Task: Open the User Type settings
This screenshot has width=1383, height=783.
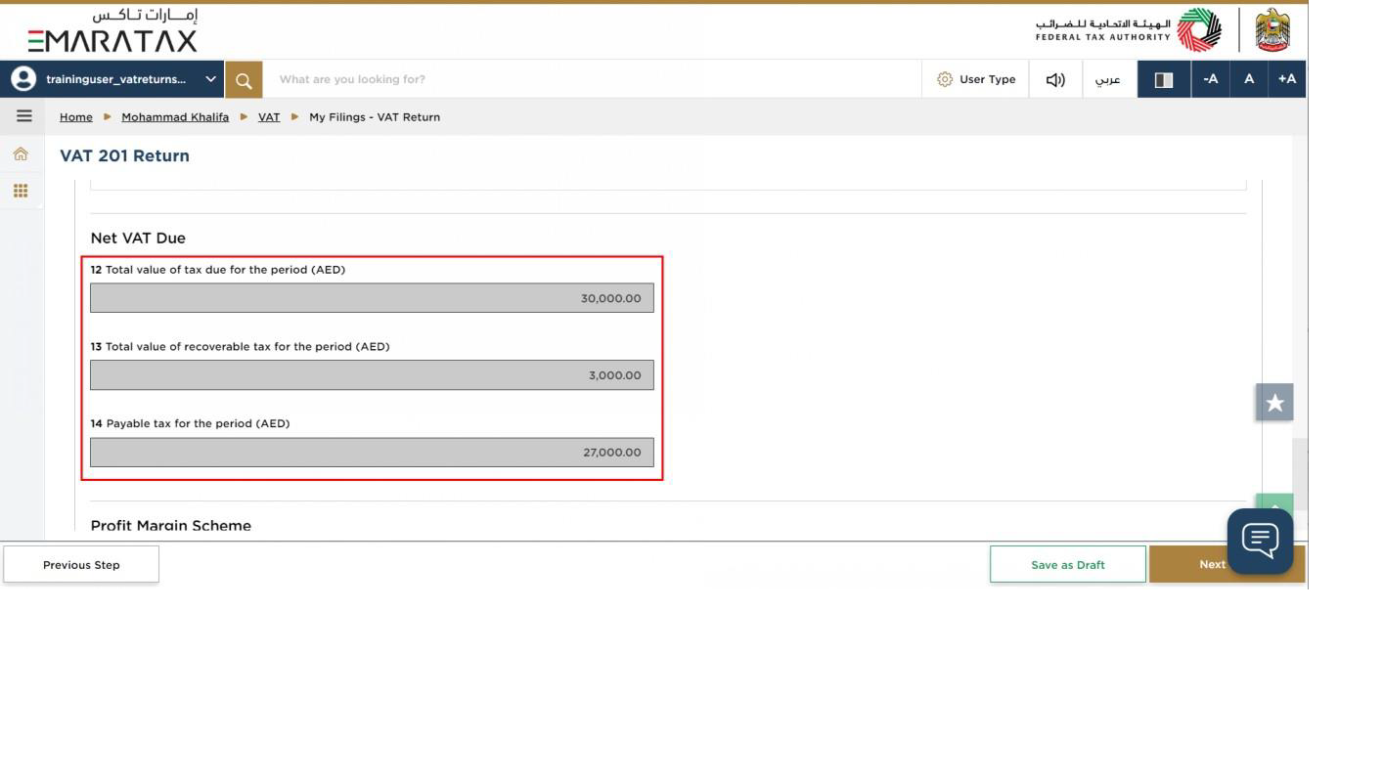Action: click(x=976, y=79)
